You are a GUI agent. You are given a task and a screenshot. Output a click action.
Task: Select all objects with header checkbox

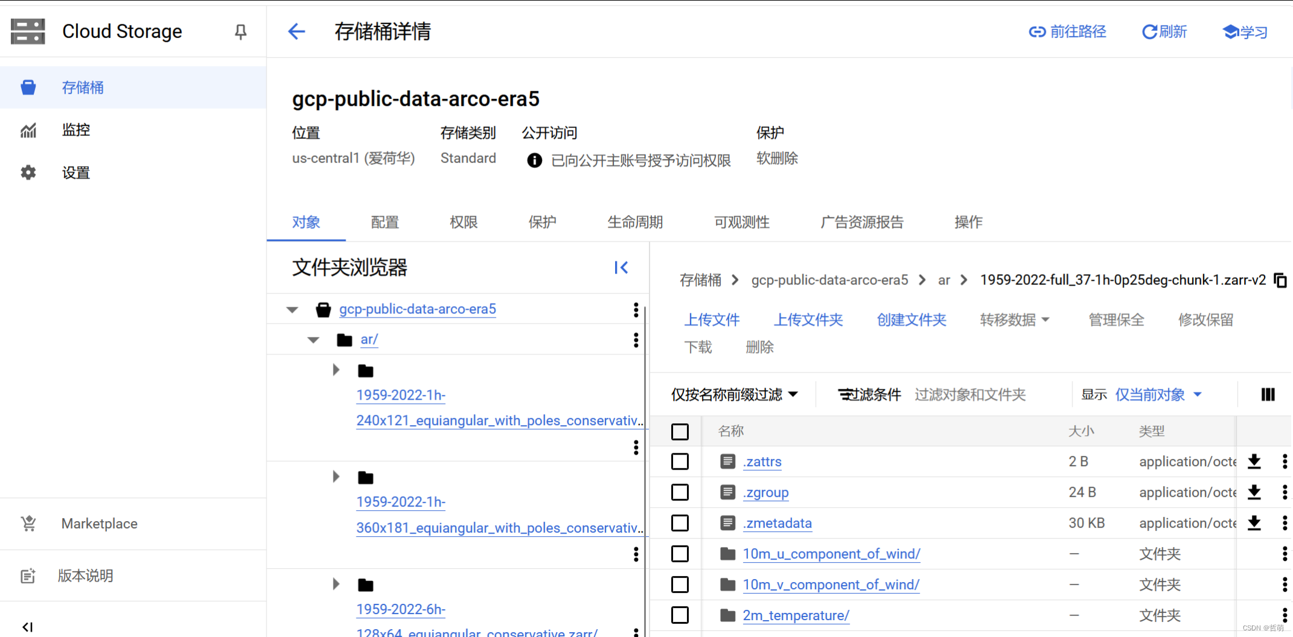[680, 432]
